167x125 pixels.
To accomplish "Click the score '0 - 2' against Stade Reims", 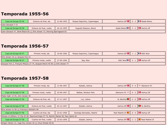I will [x=134, y=21].
